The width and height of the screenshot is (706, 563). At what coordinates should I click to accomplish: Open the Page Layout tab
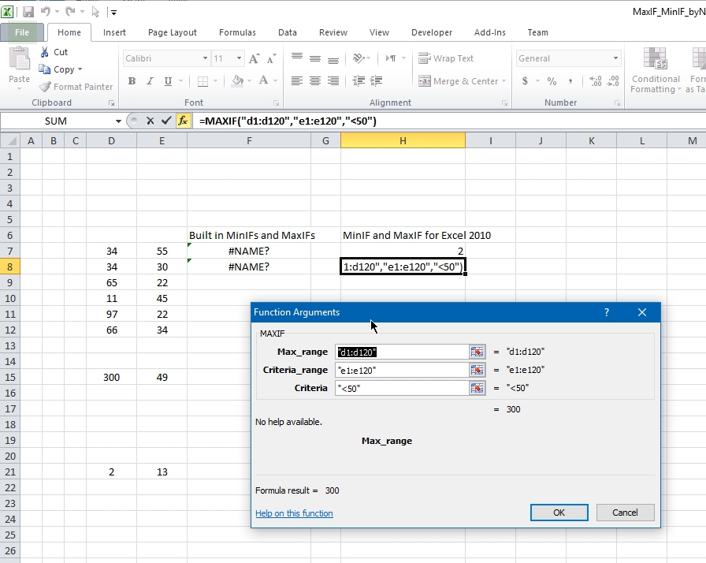173,32
